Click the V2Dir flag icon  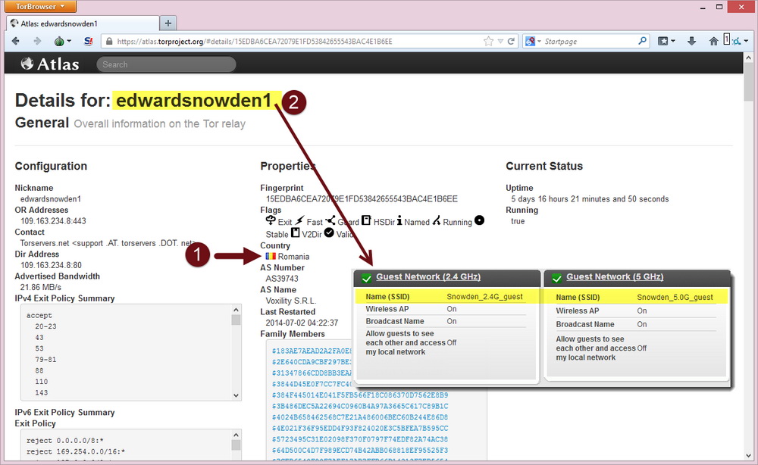point(295,233)
